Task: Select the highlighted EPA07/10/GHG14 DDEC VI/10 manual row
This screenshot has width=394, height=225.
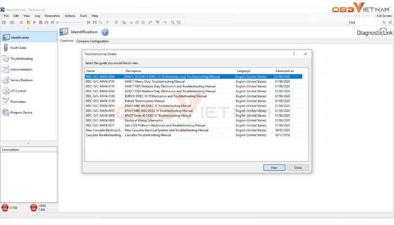Action: click(x=194, y=76)
